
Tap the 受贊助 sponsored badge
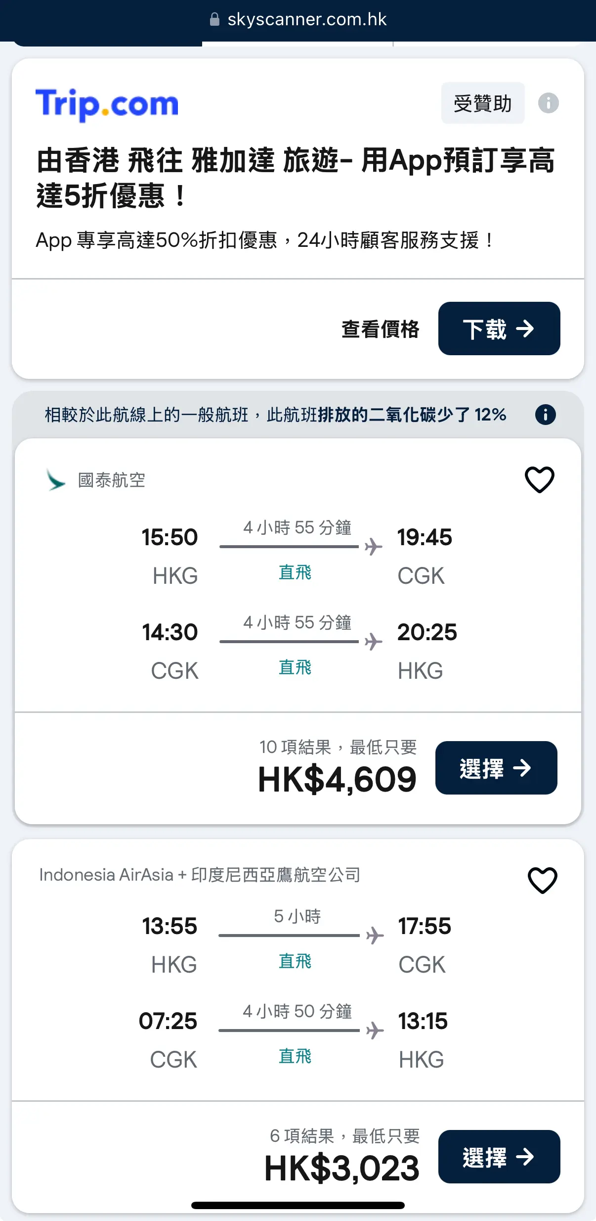(x=483, y=103)
